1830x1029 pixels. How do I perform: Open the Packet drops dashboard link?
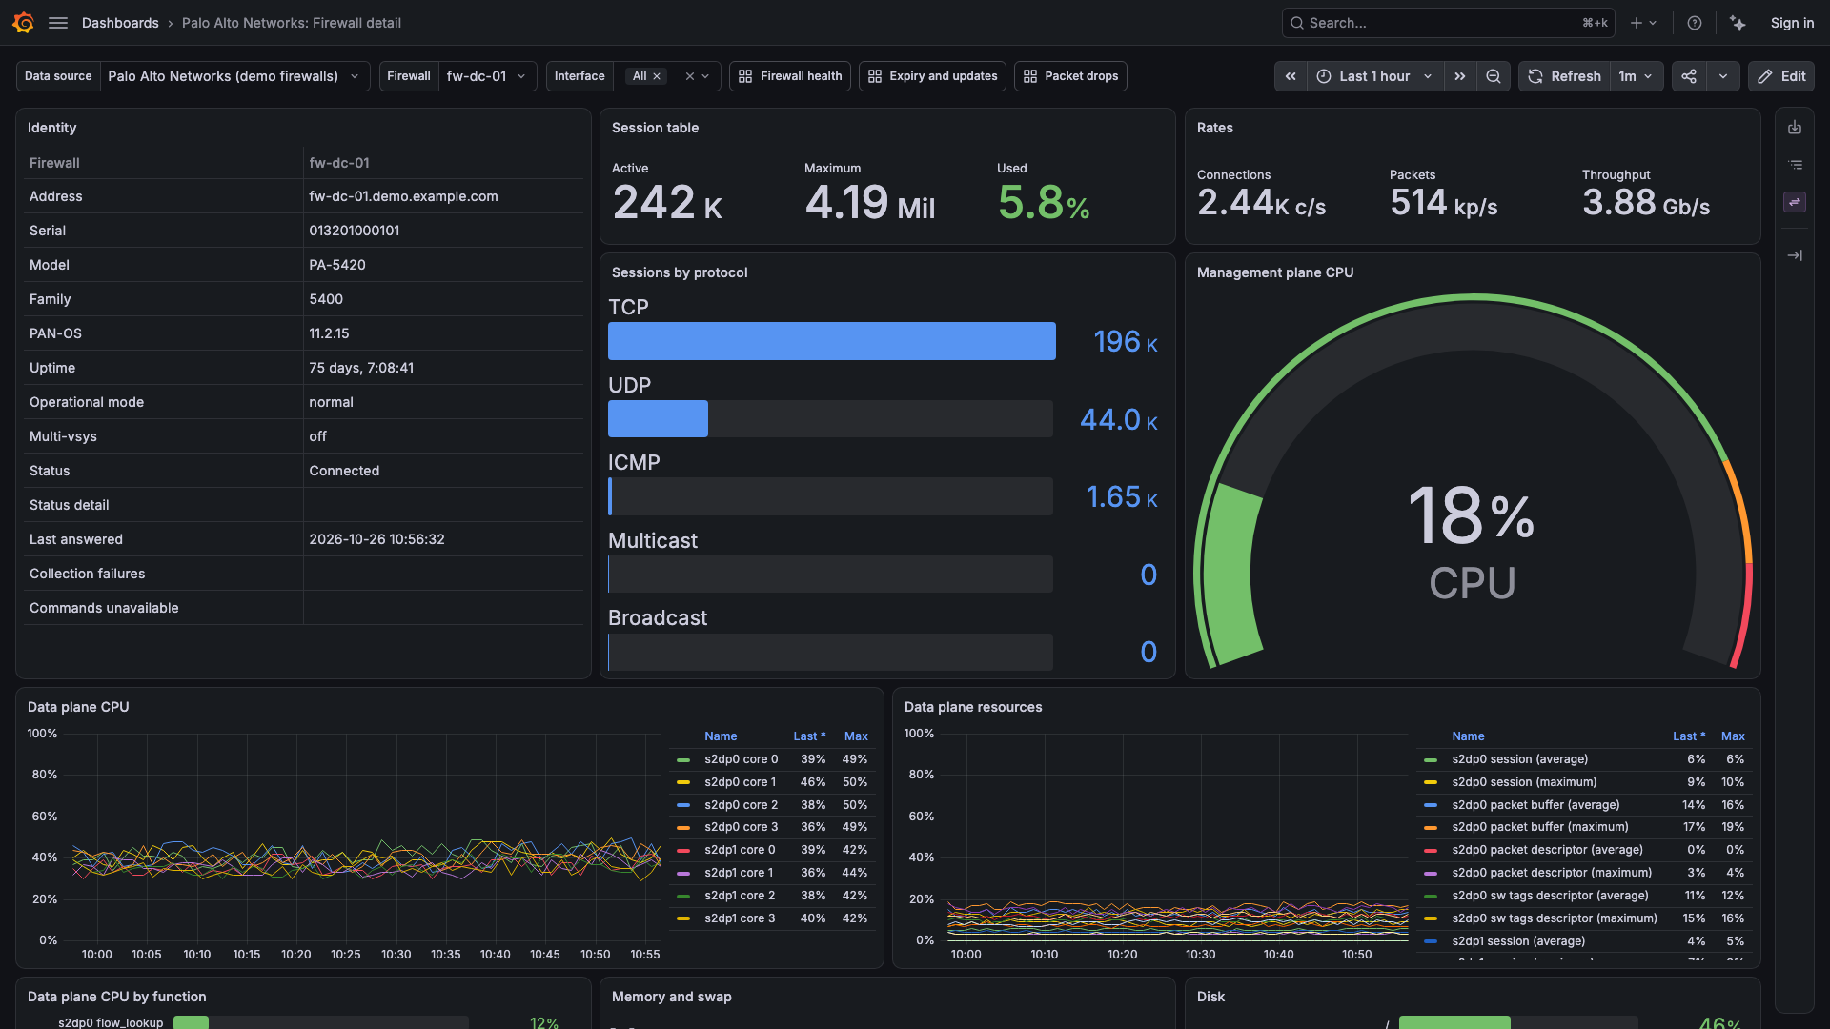pyautogui.click(x=1070, y=76)
